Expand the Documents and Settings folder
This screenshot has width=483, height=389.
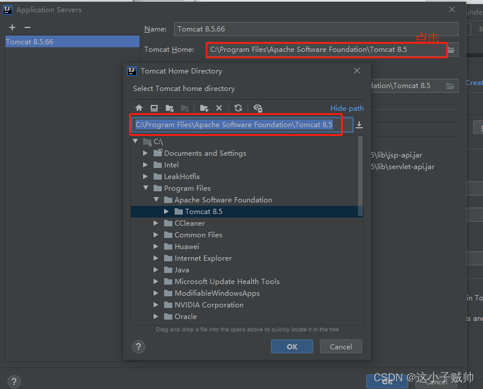(x=145, y=153)
